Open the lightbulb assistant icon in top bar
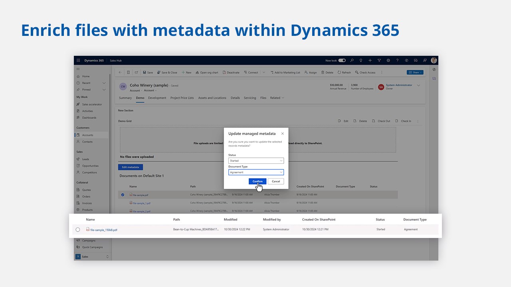The image size is (511, 287). (361, 61)
